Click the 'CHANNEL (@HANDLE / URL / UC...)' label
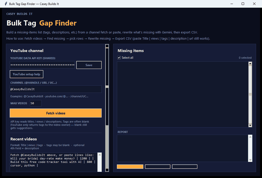Image resolution: width=262 pixels, height=178 pixels. (x=34, y=83)
